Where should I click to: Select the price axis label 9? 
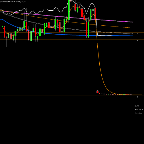(x=138, y=33)
